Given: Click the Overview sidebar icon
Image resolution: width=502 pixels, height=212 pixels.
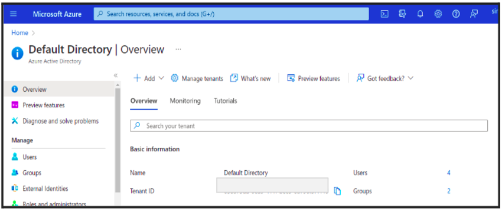Looking at the screenshot, I should click(14, 90).
